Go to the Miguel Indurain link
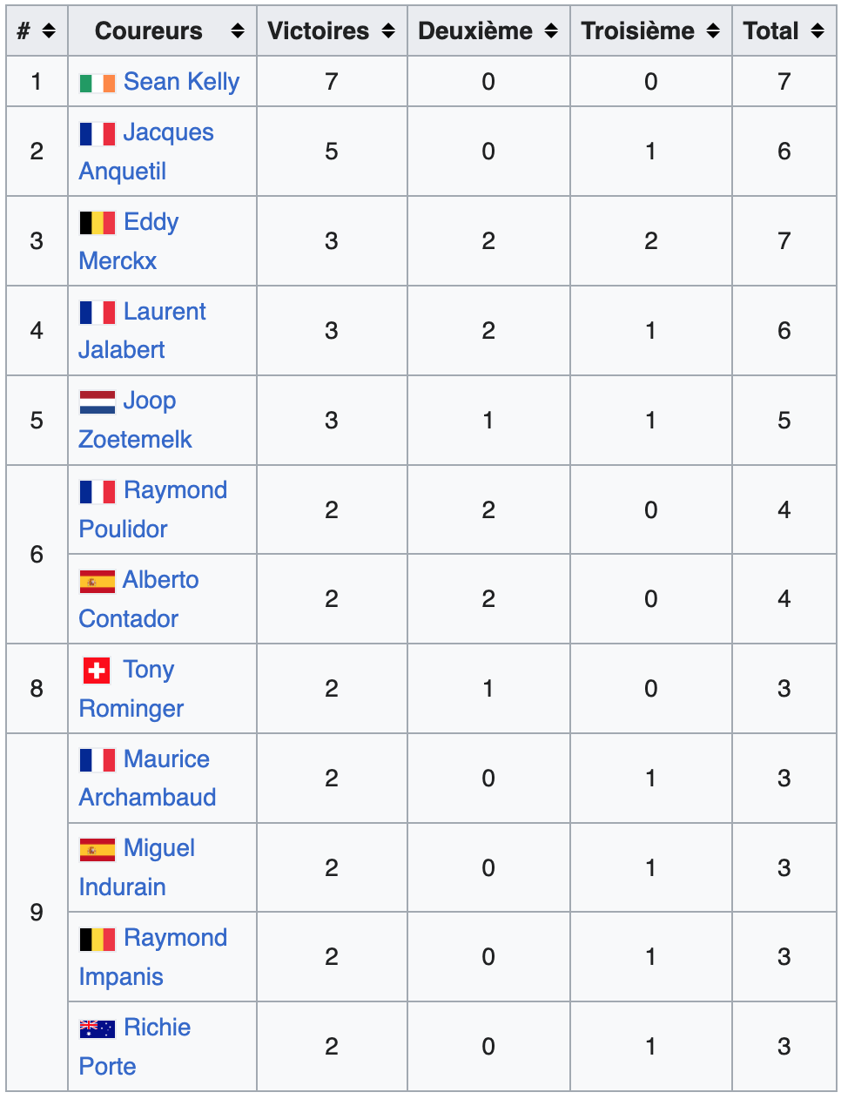The width and height of the screenshot is (841, 1099). point(159,848)
